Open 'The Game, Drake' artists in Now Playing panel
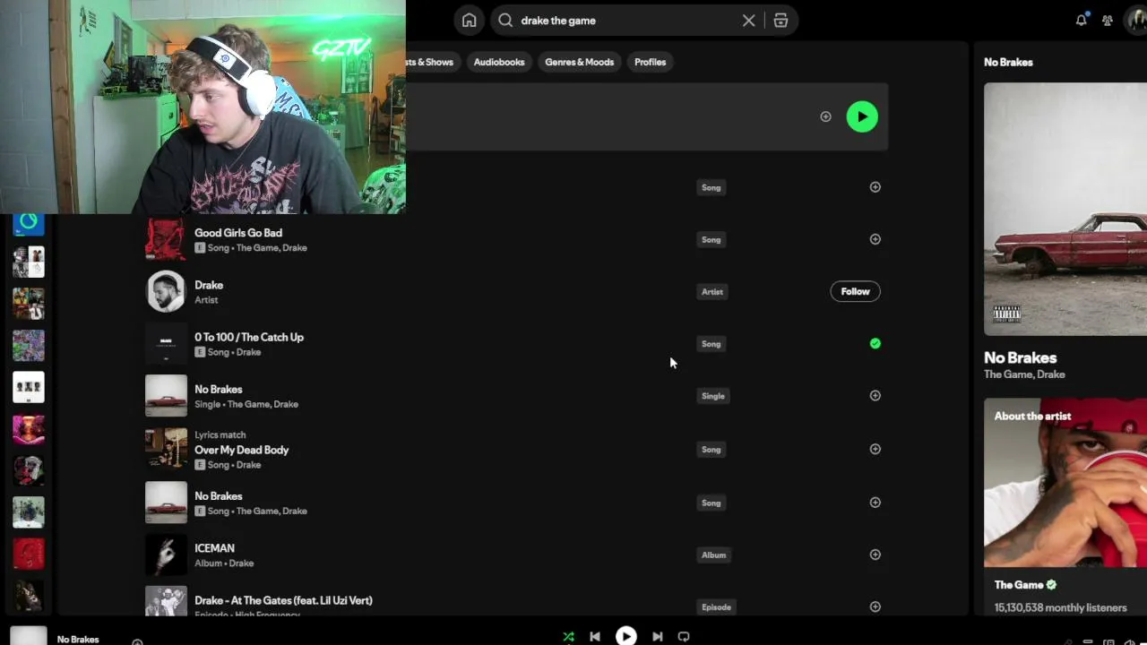The height and width of the screenshot is (645, 1147). pyautogui.click(x=1024, y=374)
